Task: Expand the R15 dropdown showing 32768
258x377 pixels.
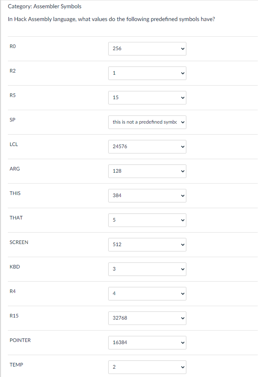Action: pos(147,318)
